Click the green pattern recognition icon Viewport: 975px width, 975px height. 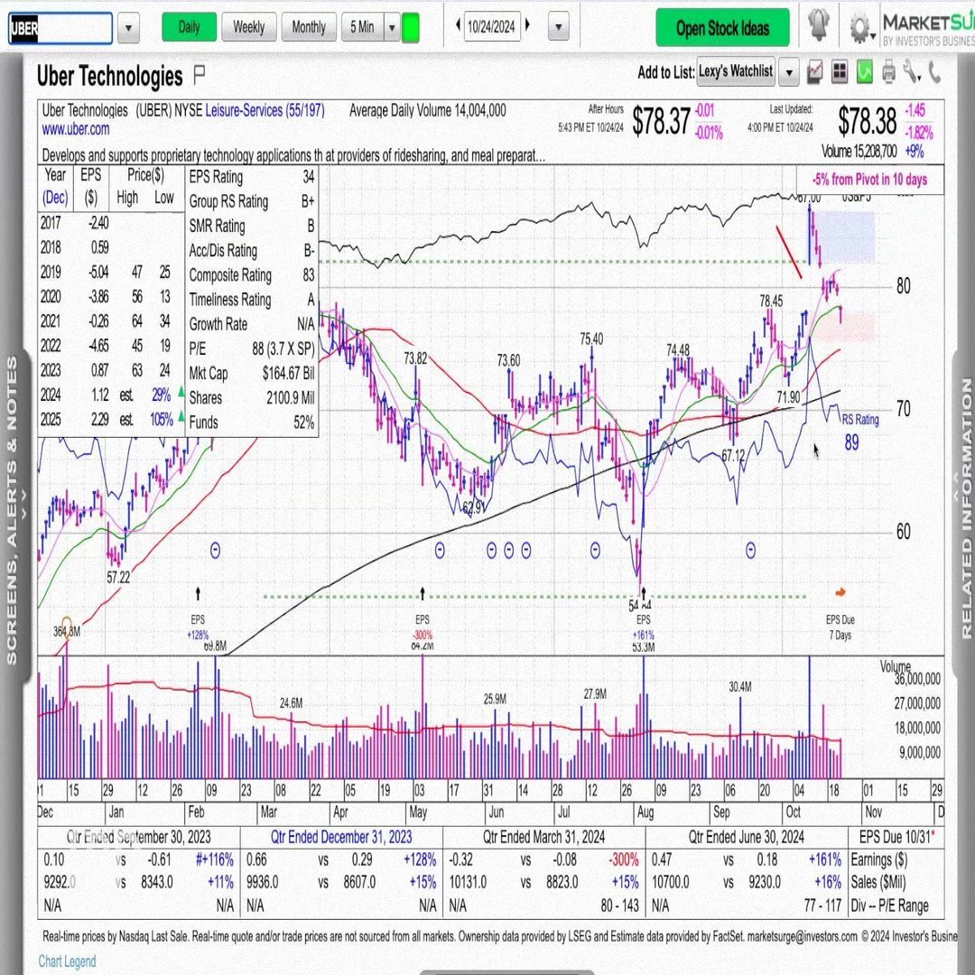(x=864, y=72)
